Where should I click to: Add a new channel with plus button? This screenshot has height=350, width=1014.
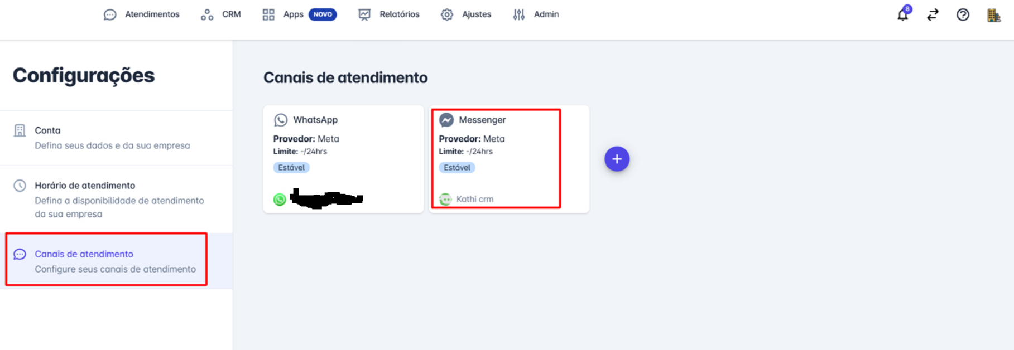617,159
